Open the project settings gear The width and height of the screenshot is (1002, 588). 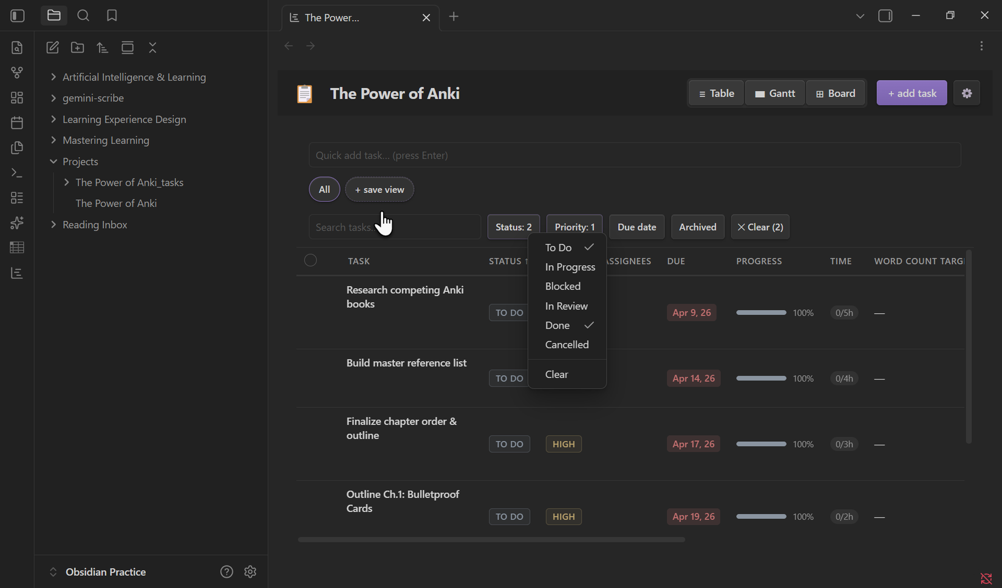tap(966, 93)
